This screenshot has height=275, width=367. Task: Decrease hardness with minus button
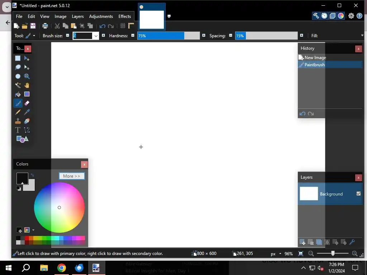click(x=133, y=35)
